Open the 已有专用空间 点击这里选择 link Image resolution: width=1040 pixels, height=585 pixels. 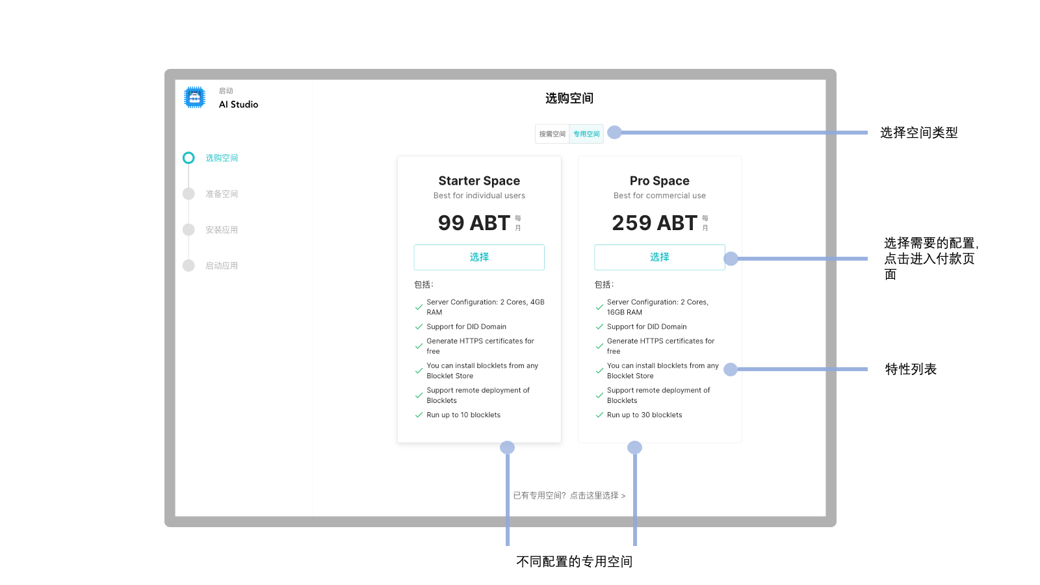coord(569,495)
